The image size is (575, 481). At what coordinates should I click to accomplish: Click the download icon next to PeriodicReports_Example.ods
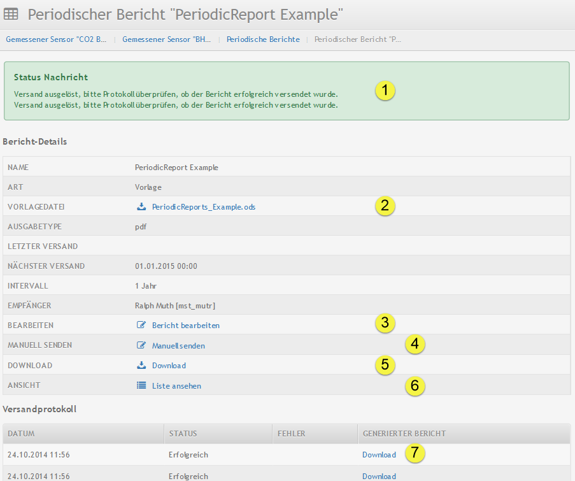pos(141,206)
